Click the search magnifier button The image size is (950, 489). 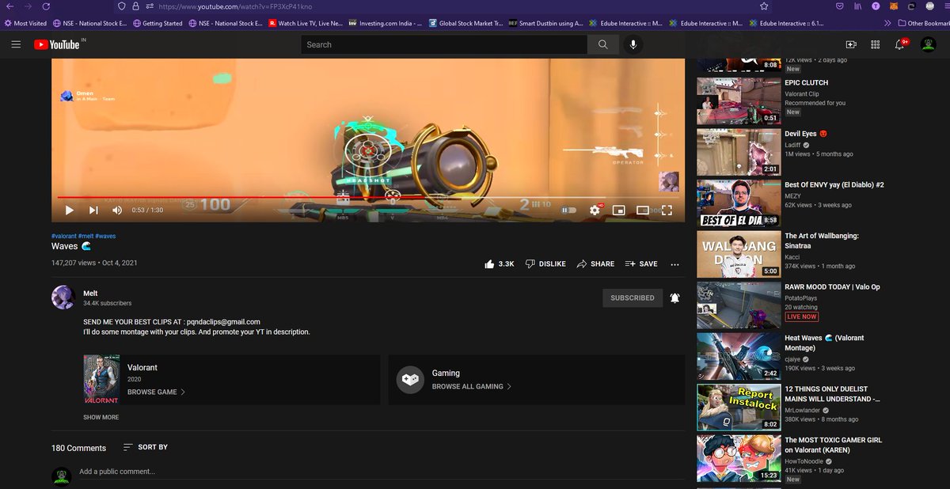tap(603, 44)
